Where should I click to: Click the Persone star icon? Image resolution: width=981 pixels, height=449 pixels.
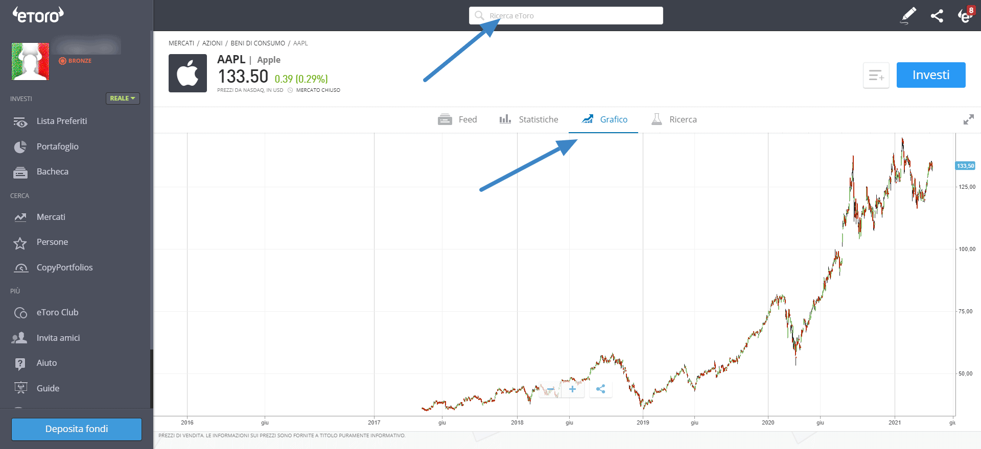[x=20, y=243]
